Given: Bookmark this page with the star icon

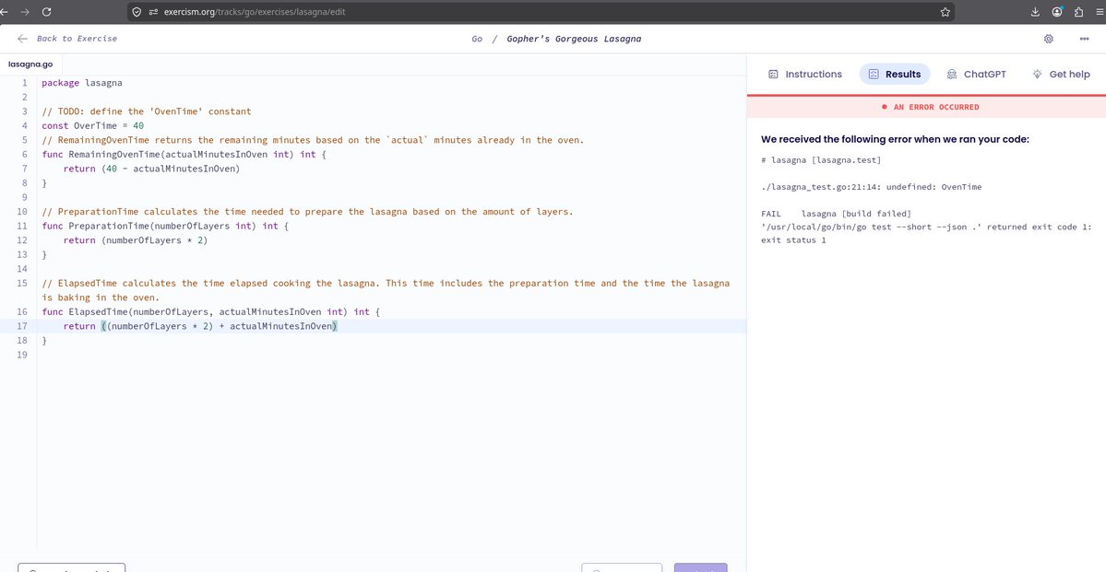Looking at the screenshot, I should coord(945,12).
